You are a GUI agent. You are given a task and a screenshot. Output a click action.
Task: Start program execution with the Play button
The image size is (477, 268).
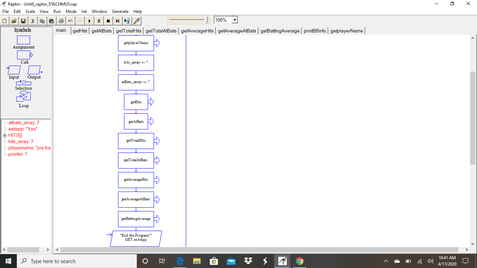click(89, 20)
